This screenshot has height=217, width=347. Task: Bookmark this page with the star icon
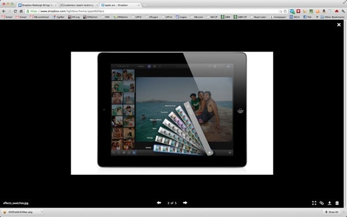point(285,11)
